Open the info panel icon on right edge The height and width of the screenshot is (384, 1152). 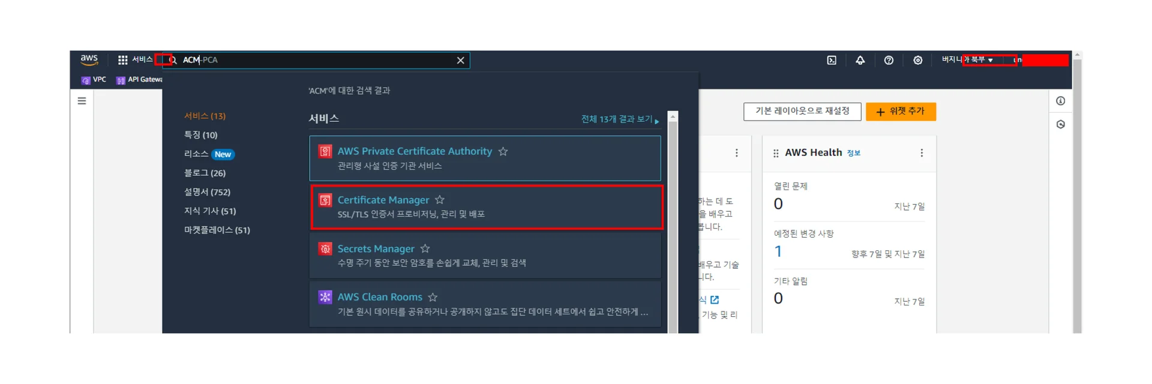[x=1060, y=101]
